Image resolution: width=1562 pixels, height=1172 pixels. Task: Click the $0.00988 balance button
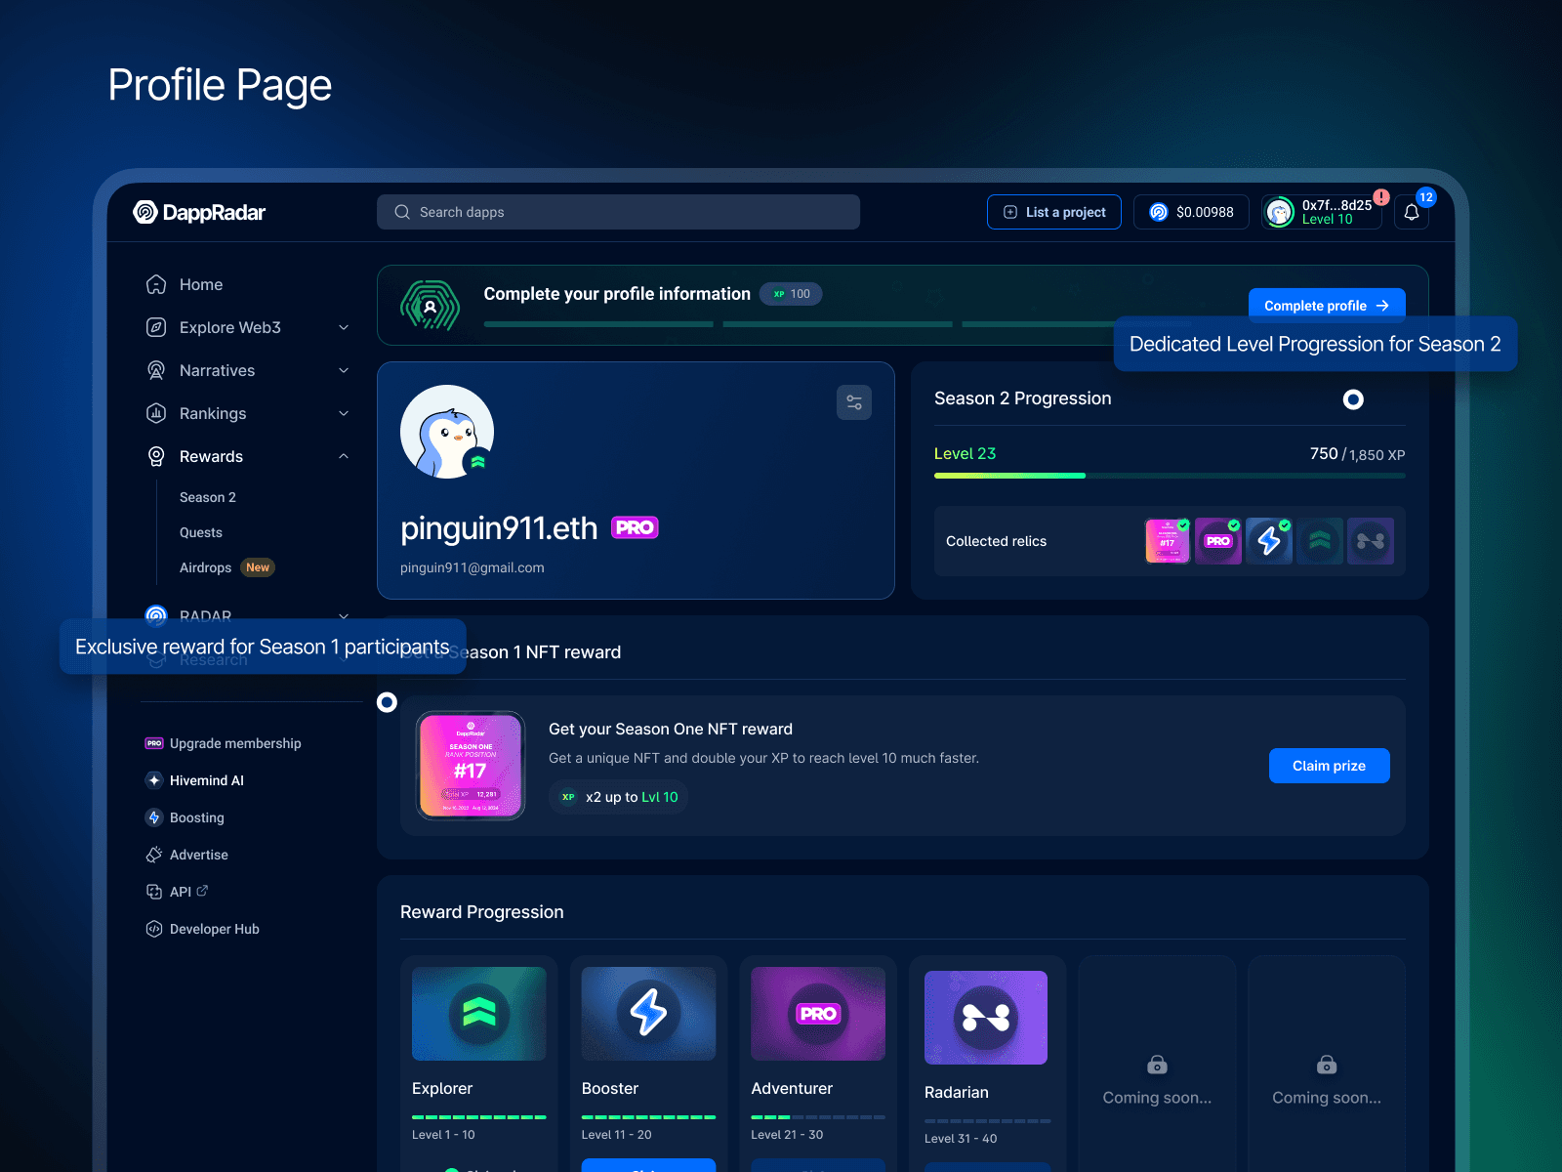(1191, 212)
